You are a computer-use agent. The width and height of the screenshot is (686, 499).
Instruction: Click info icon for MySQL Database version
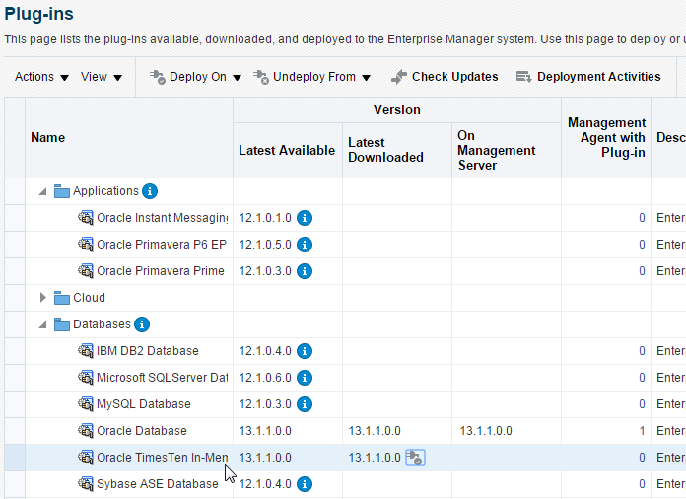(x=305, y=404)
